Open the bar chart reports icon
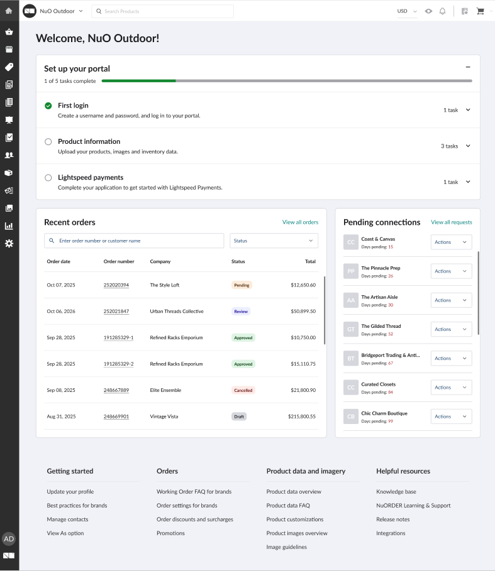The width and height of the screenshot is (495, 571). (x=9, y=226)
